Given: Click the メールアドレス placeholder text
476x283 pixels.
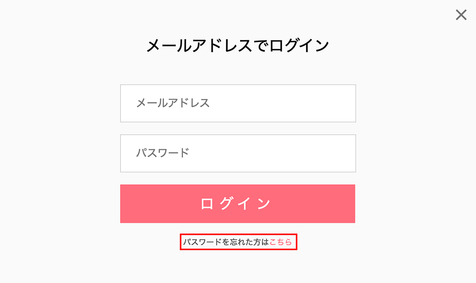Looking at the screenshot, I should [173, 103].
